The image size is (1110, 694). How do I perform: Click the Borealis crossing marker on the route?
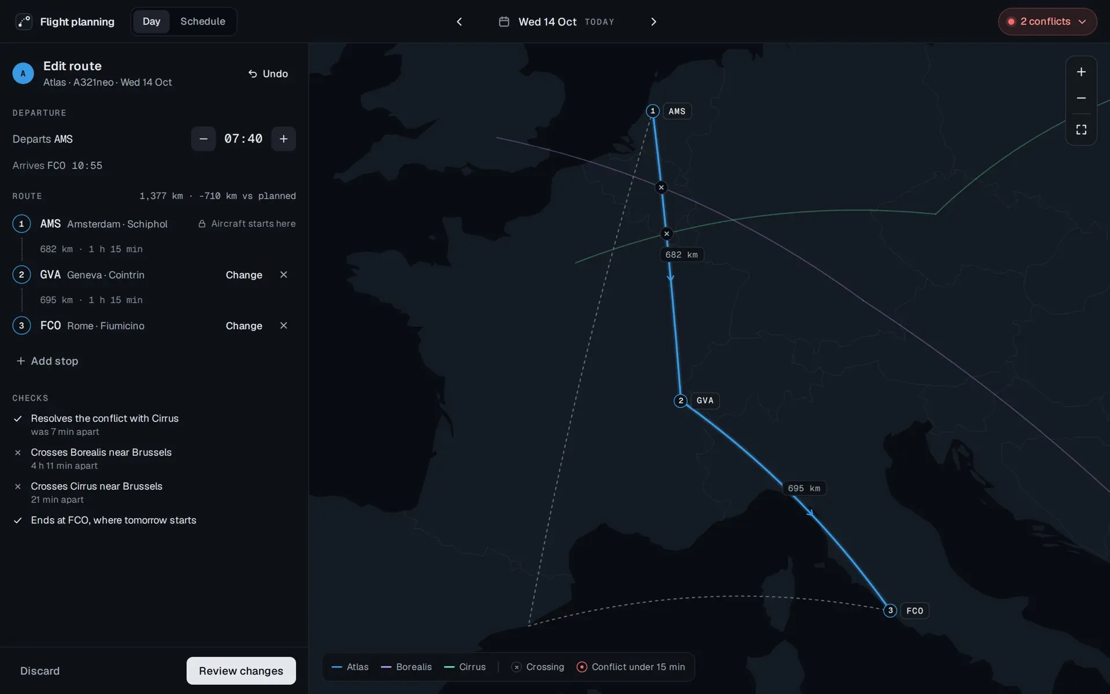[x=661, y=187]
